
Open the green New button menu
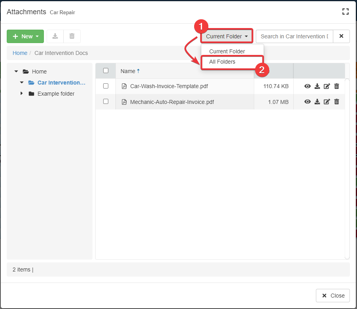click(25, 36)
